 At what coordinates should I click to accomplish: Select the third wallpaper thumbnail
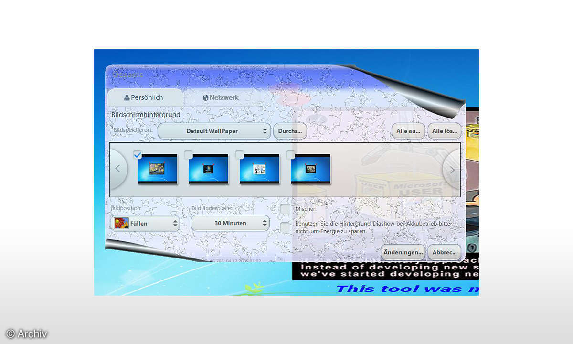[260, 169]
